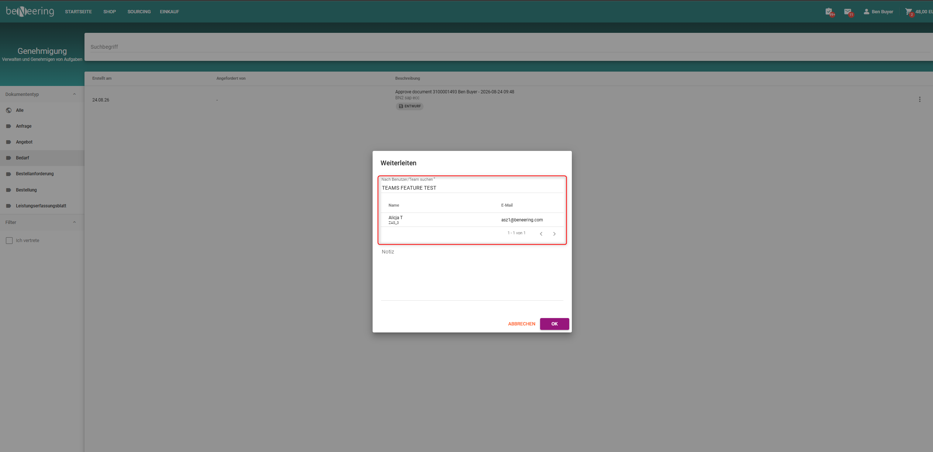
Task: Open the SOURCING menu
Action: coord(139,12)
